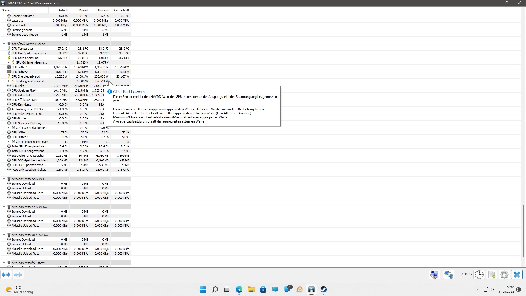Click the collapse columns arrows button
Screen dimensions: 526x296
point(18,275)
